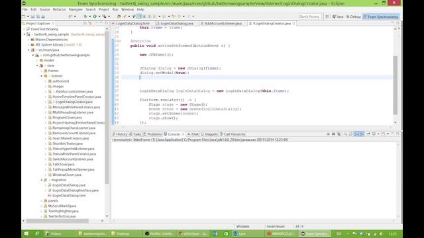Screen dimensions: 424x238
Task: Click the Quick Access search field
Action: [x=309, y=17]
